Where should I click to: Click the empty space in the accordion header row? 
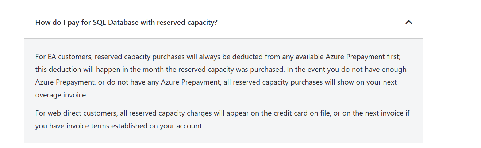[310, 22]
